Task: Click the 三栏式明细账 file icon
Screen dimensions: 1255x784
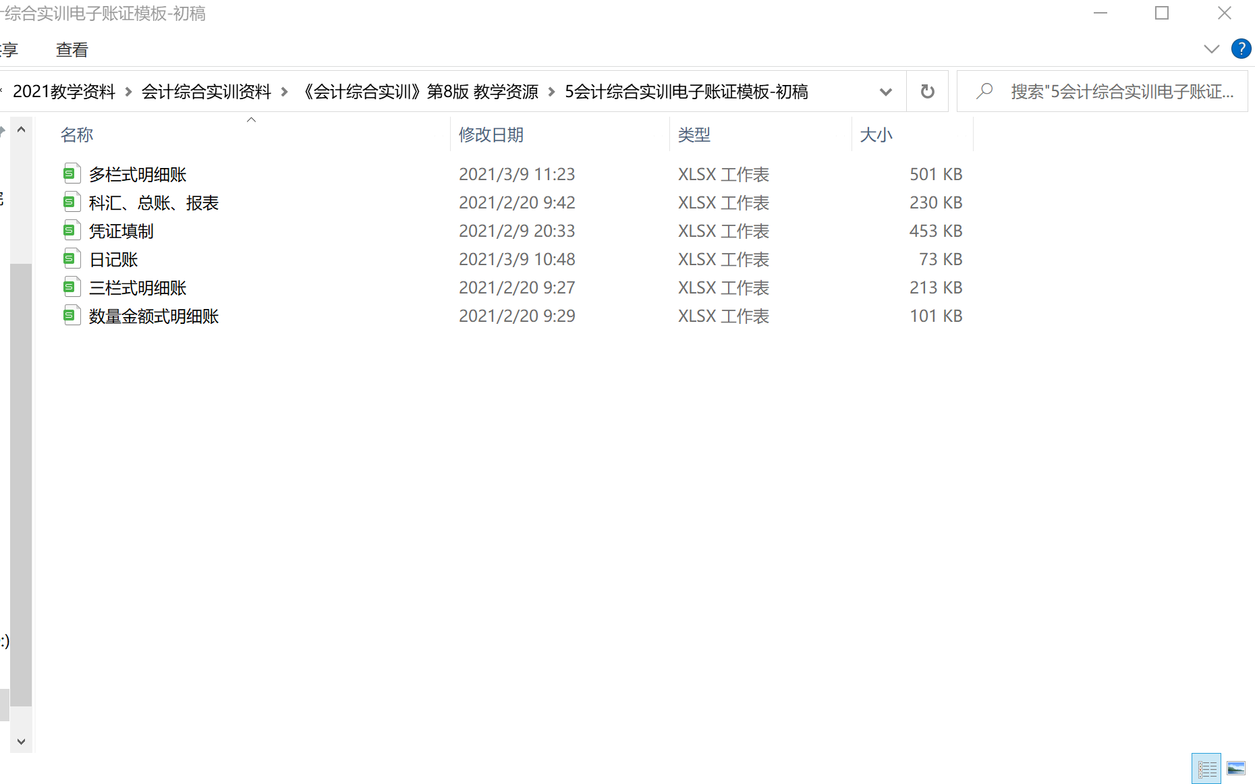Action: [71, 287]
